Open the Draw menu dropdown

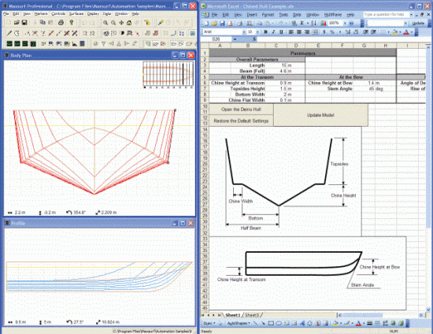[209, 323]
